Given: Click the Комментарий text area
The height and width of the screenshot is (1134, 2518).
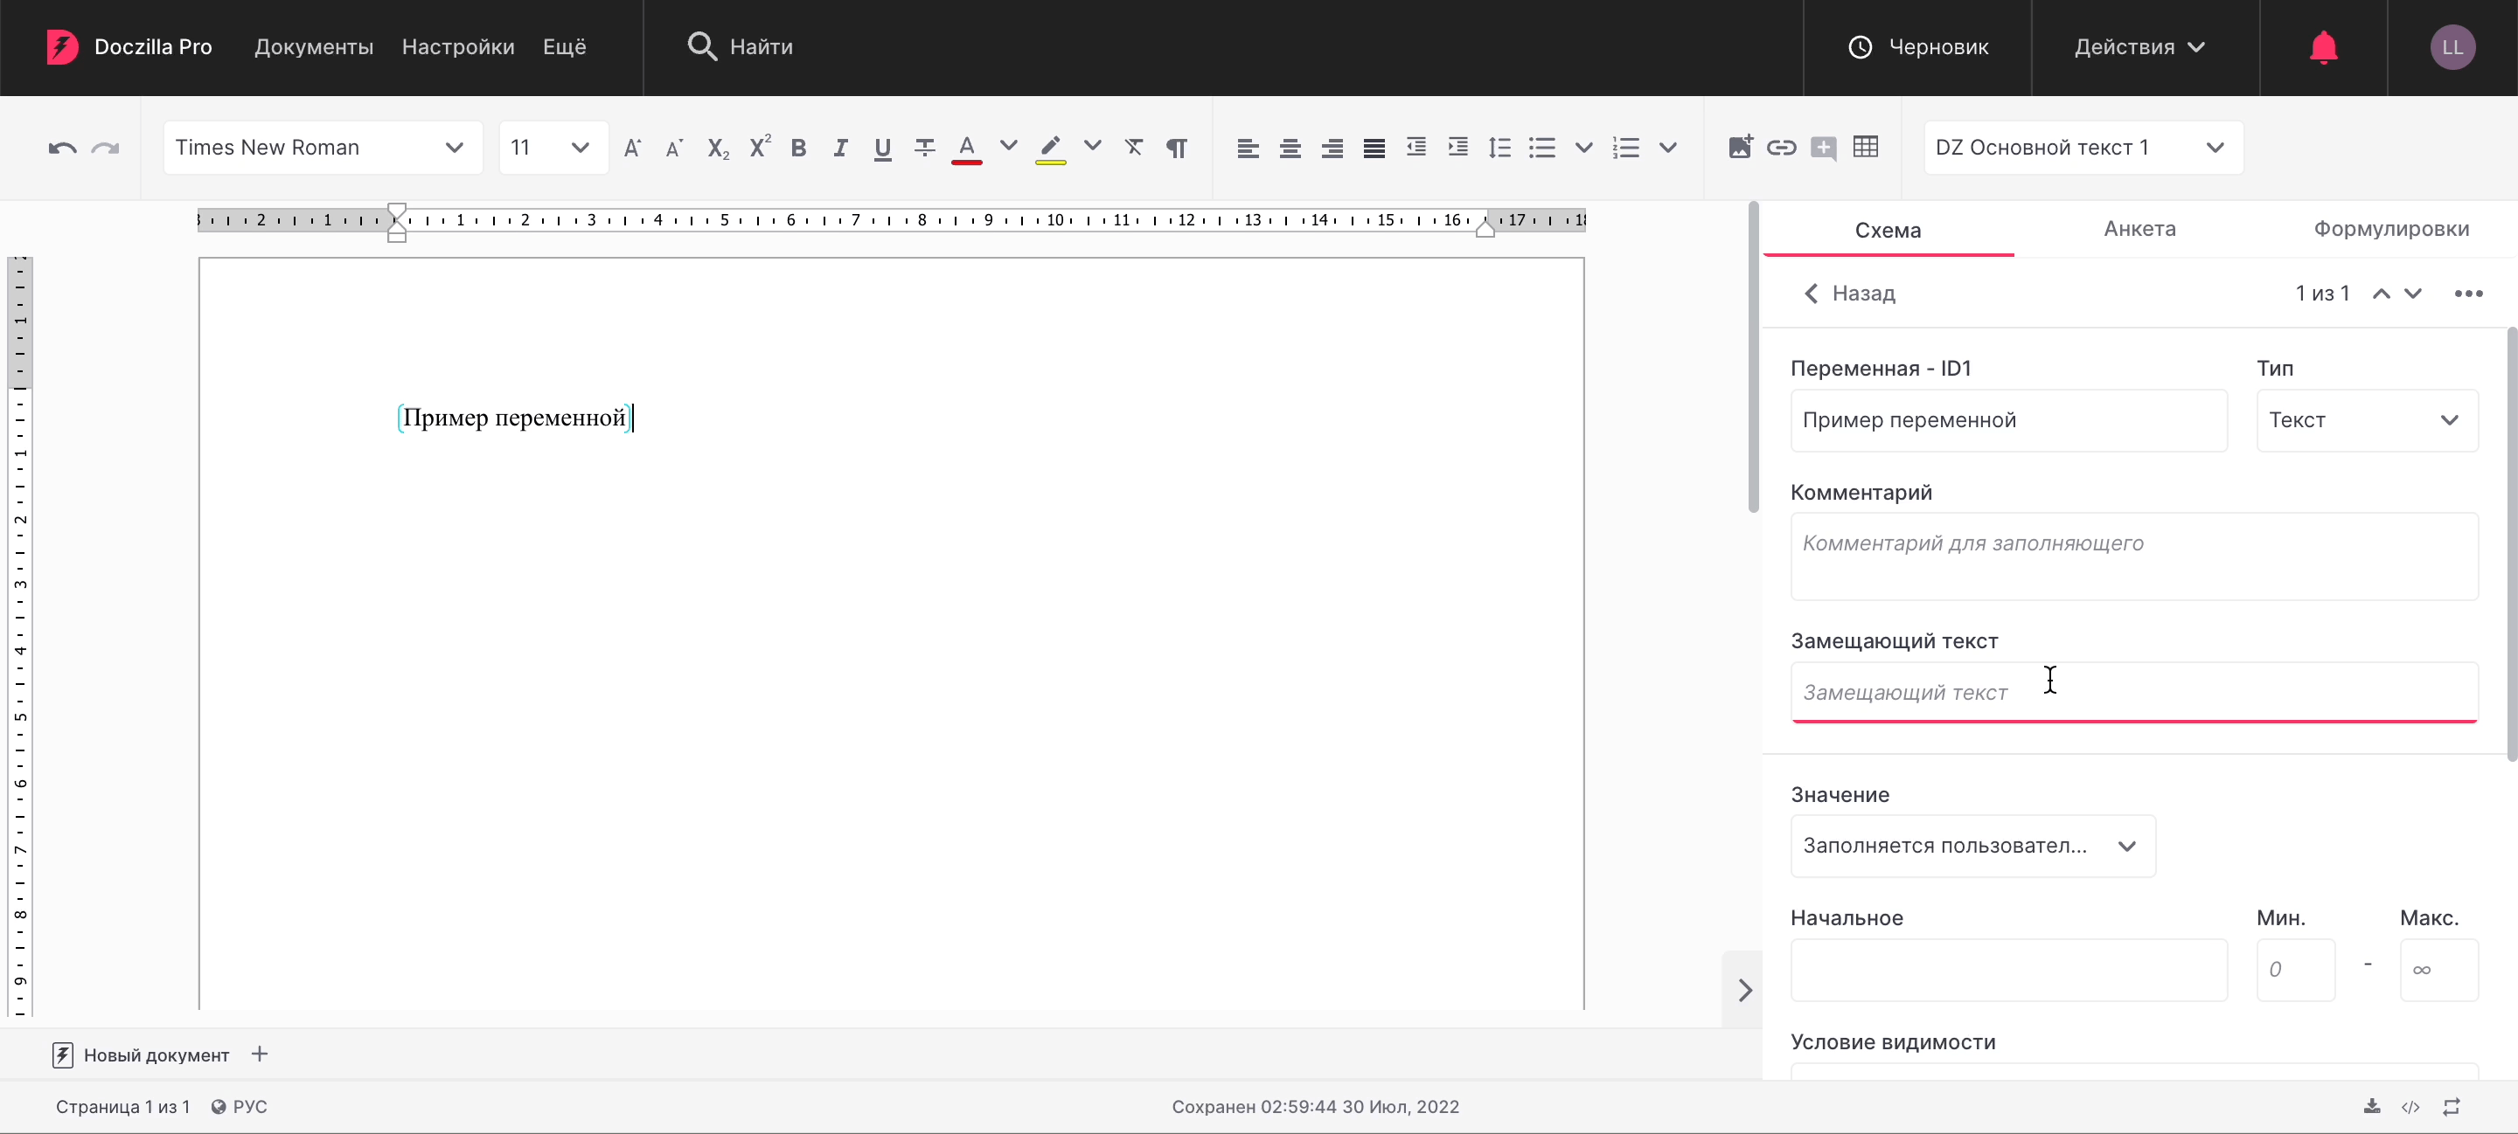Looking at the screenshot, I should tap(2134, 556).
